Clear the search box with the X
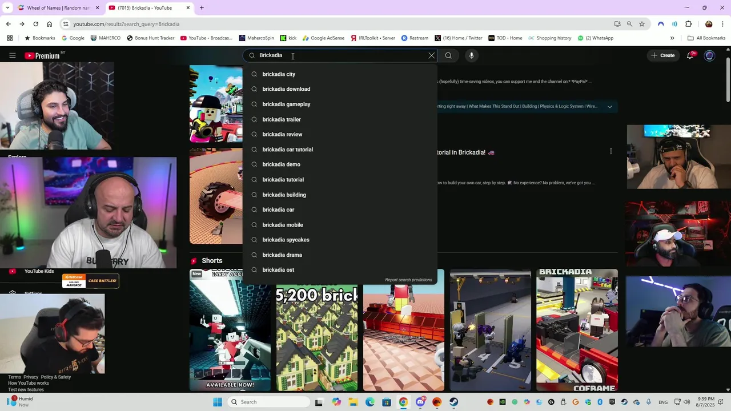This screenshot has width=731, height=411. [x=432, y=55]
